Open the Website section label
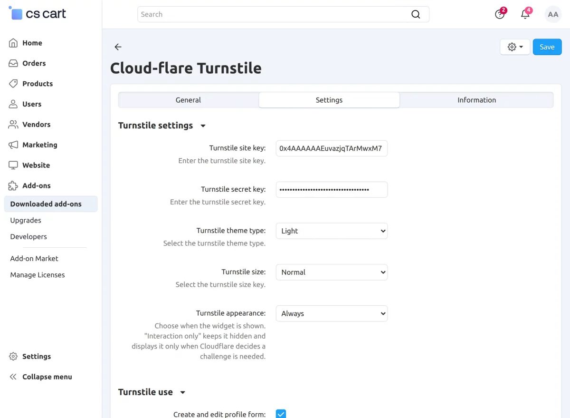Viewport: 570px width, 418px height. 36,165
